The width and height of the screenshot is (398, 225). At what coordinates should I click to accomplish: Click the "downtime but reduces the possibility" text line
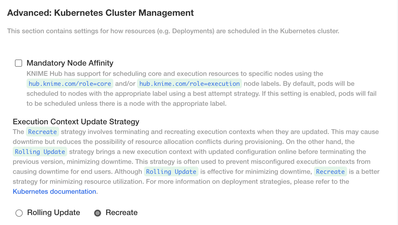tap(184, 142)
